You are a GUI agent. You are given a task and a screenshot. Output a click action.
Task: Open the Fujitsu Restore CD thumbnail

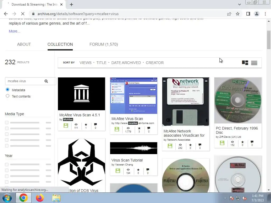tap(186, 176)
